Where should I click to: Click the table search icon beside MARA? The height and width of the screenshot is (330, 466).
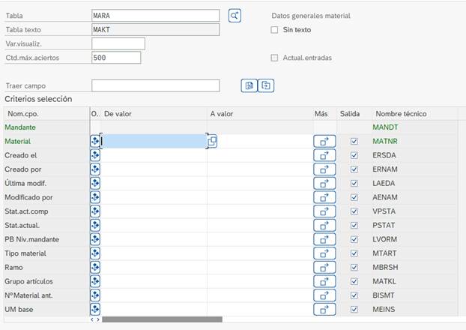coord(234,16)
